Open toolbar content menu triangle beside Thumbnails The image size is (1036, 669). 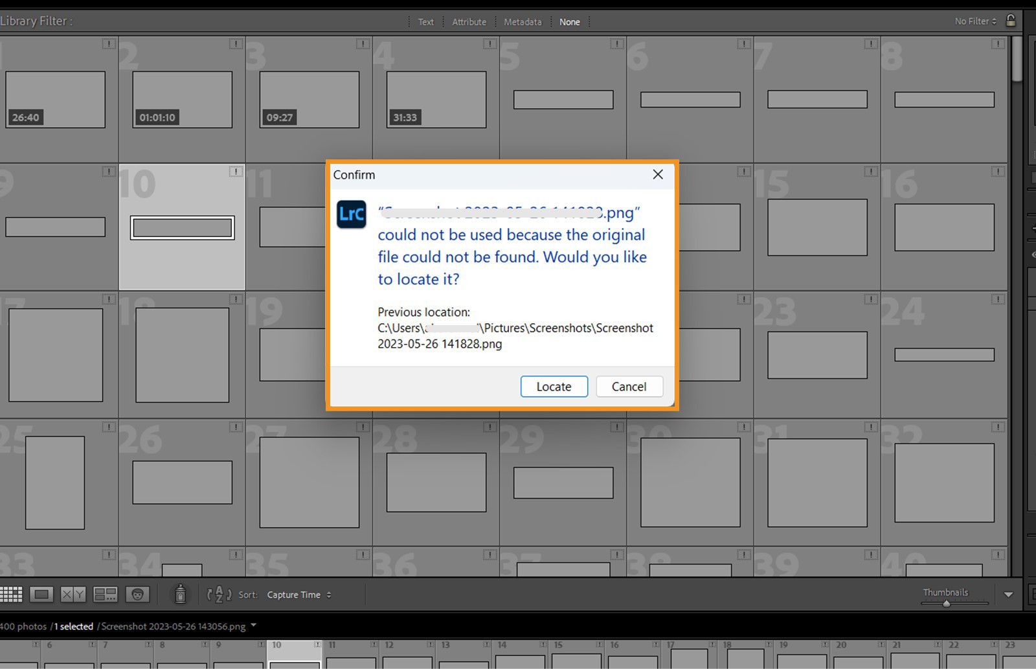[x=1008, y=595]
